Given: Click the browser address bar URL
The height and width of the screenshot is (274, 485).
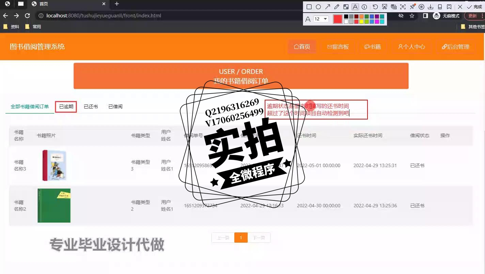Looking at the screenshot, I should click(104, 16).
